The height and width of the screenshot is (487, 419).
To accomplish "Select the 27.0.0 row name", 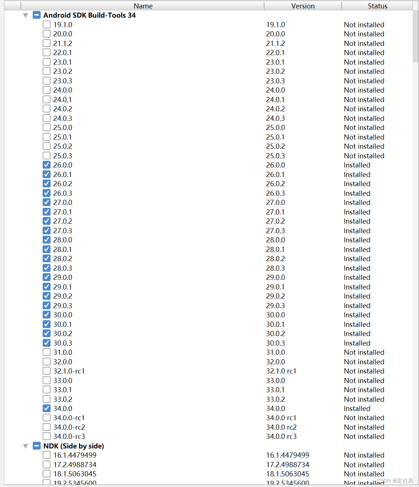I will (x=63, y=202).
